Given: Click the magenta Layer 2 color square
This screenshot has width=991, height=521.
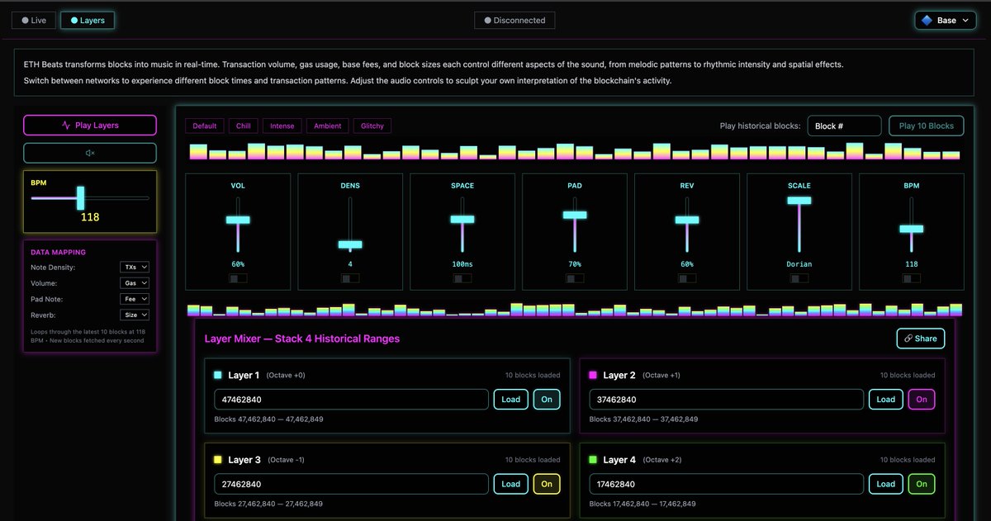Looking at the screenshot, I should [592, 375].
